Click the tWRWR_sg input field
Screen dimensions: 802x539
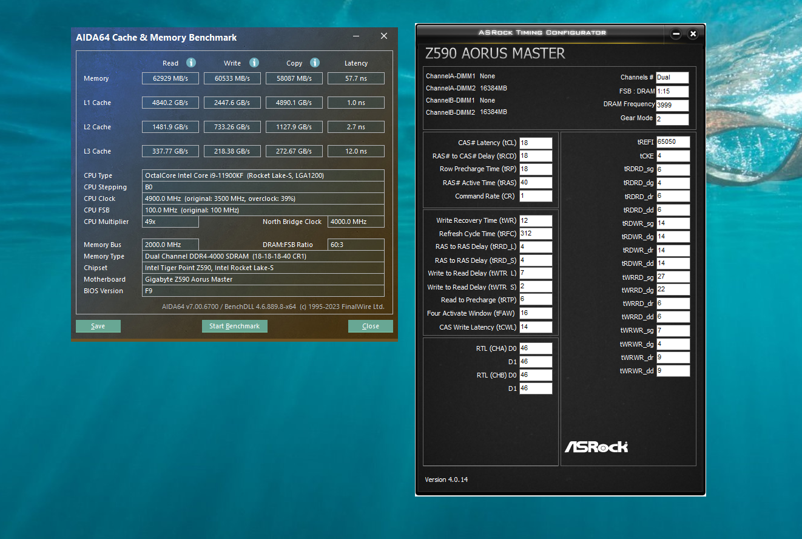[673, 331]
